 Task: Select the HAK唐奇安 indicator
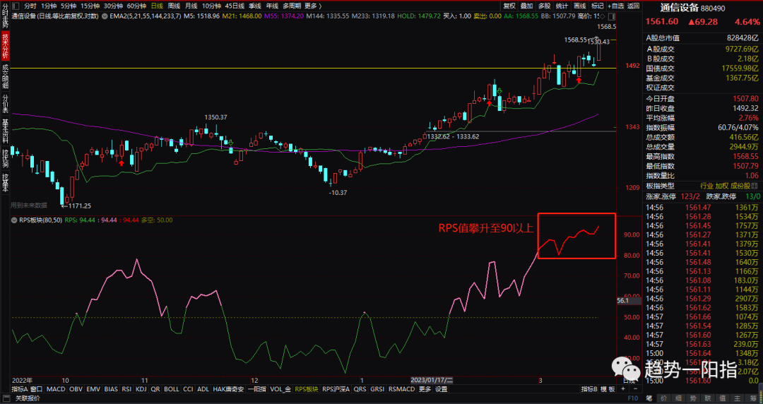tap(228, 389)
